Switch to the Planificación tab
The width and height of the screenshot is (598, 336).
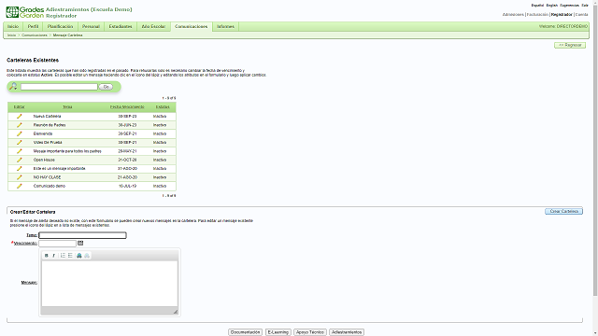click(60, 27)
